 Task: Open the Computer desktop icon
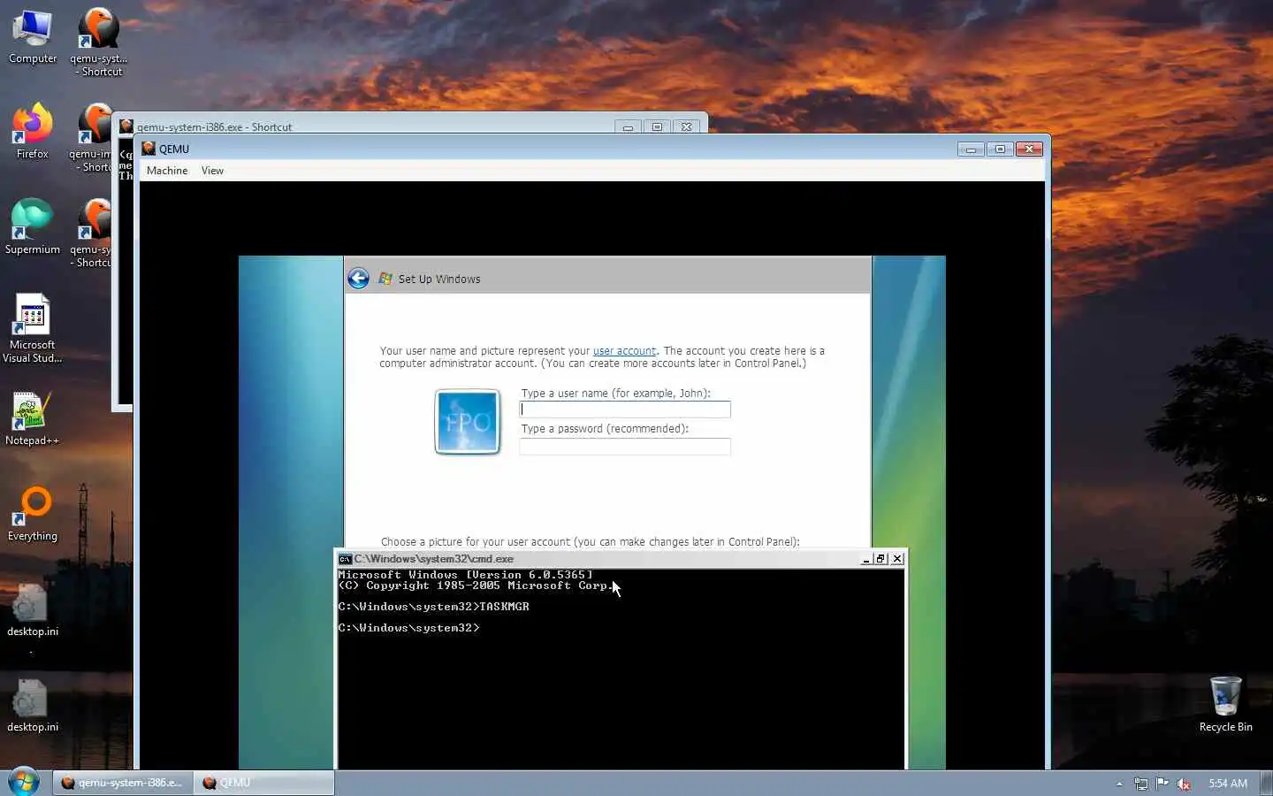pos(33,37)
